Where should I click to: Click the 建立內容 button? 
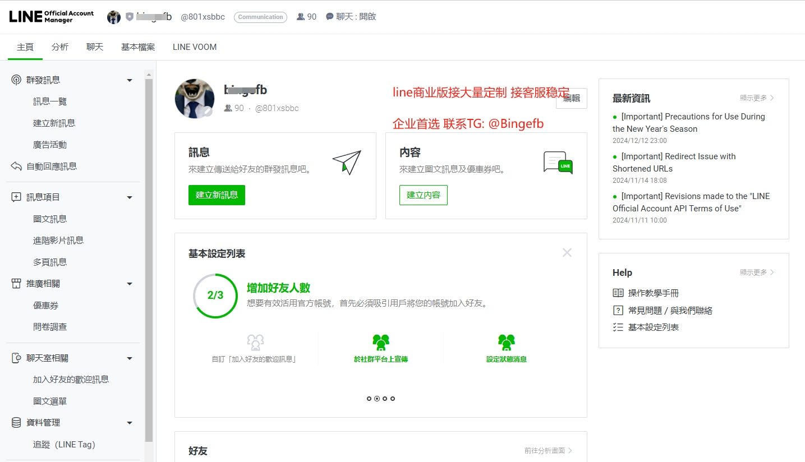pyautogui.click(x=423, y=195)
